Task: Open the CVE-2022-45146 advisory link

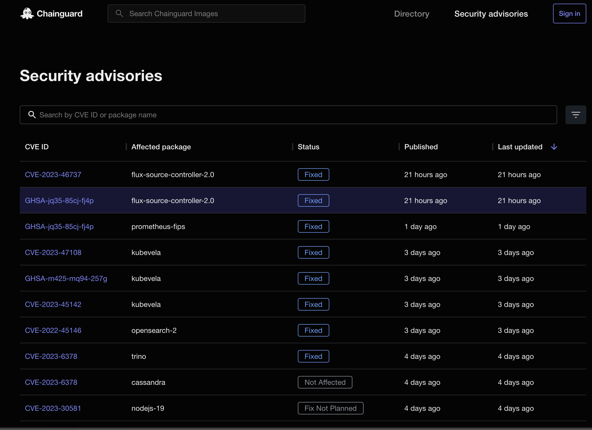Action: [53, 330]
